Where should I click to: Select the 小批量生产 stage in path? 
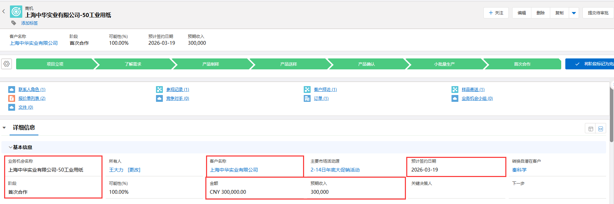point(444,64)
